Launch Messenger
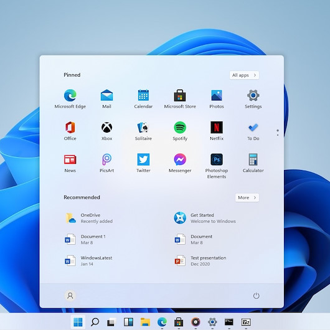330x330 pixels. click(x=180, y=163)
